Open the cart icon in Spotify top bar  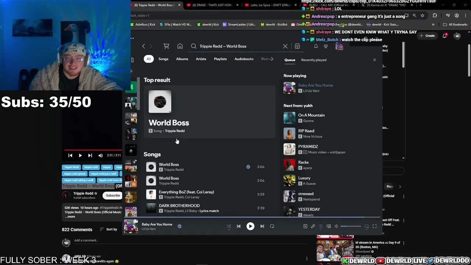[166, 46]
